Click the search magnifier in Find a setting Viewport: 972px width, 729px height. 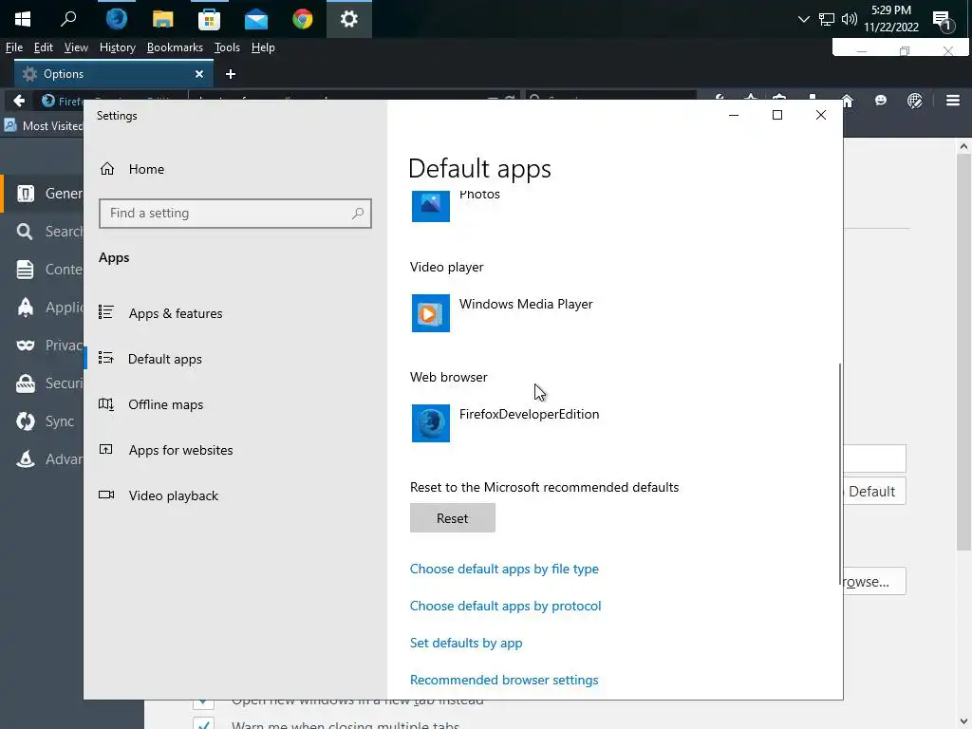click(x=358, y=214)
